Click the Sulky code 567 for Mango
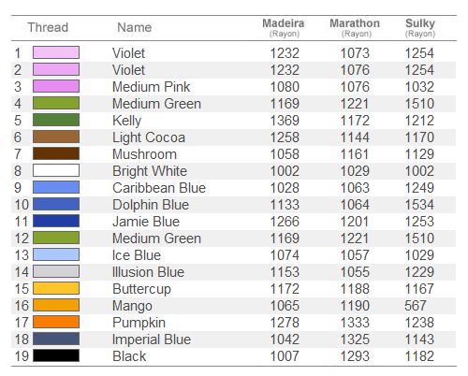The height and width of the screenshot is (376, 468). click(416, 306)
